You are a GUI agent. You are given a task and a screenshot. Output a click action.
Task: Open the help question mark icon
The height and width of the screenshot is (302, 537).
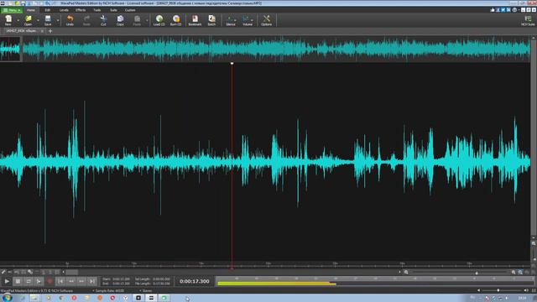514,10
